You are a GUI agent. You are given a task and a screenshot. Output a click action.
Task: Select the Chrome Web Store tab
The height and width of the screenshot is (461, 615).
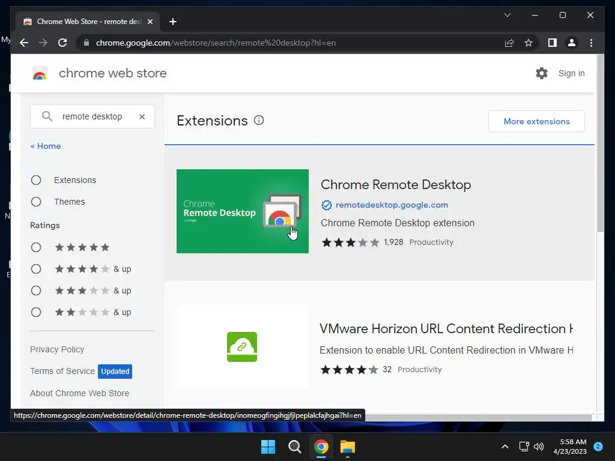[88, 22]
